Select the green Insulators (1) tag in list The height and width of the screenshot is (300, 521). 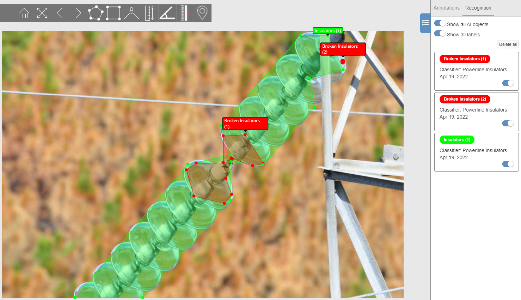click(x=457, y=140)
